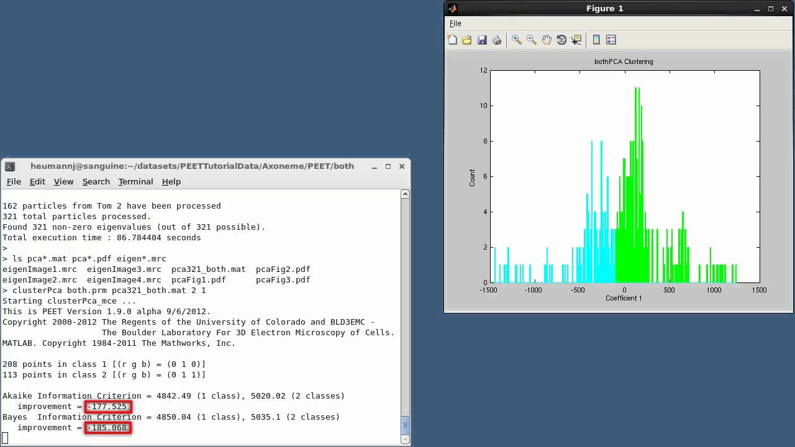Select the Zoom Out tool
Viewport: 795px width, 447px height.
tap(532, 40)
